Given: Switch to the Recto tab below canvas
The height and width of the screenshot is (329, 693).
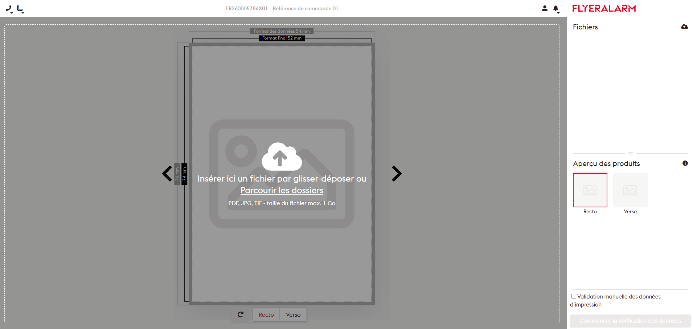Looking at the screenshot, I should (x=266, y=314).
